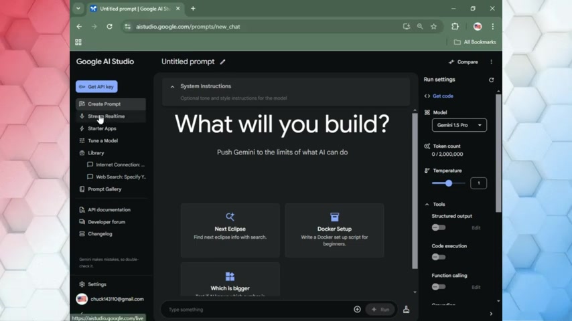Click the Type something prompt field
Image resolution: width=572 pixels, height=321 pixels.
[x=257, y=310]
